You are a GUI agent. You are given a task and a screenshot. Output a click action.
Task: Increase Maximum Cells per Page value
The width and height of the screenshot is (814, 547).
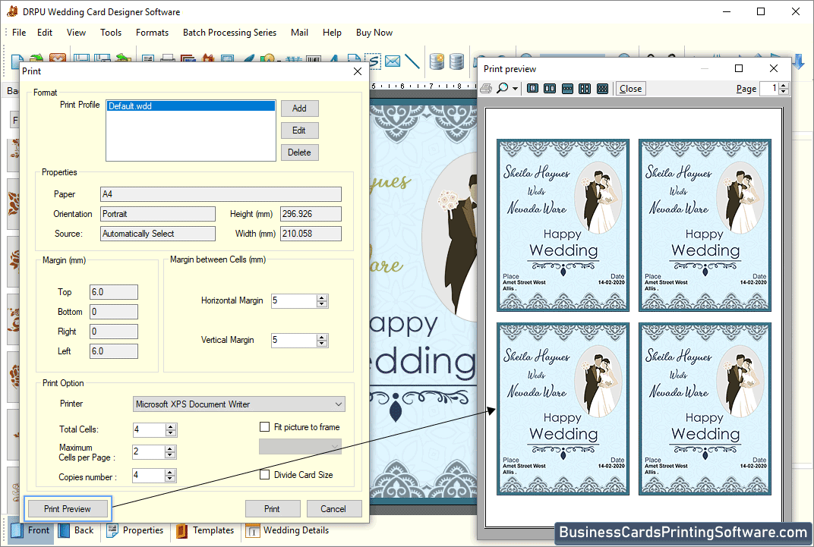point(170,449)
